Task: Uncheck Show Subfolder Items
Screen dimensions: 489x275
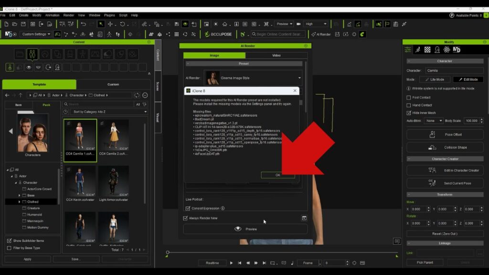Action: 9,241
